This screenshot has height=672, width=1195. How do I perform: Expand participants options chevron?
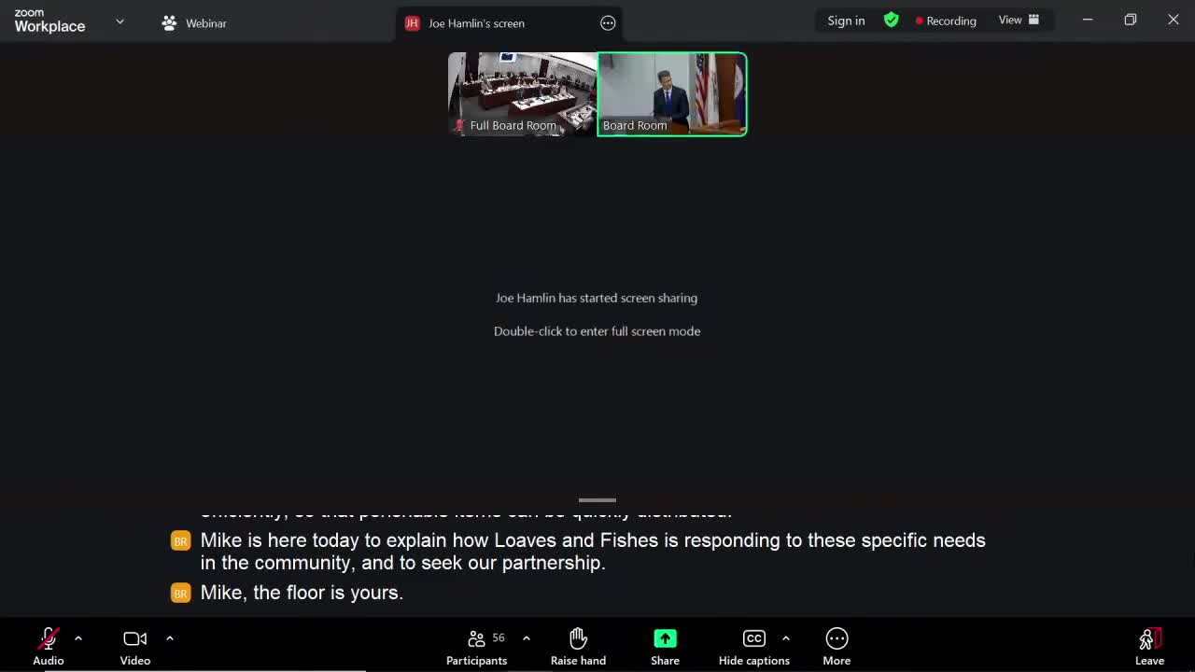527,638
